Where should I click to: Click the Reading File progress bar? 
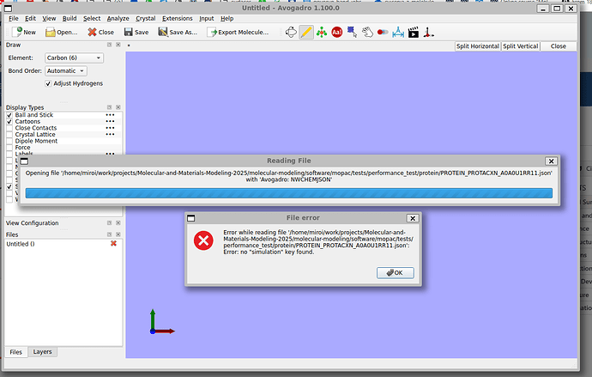point(289,193)
